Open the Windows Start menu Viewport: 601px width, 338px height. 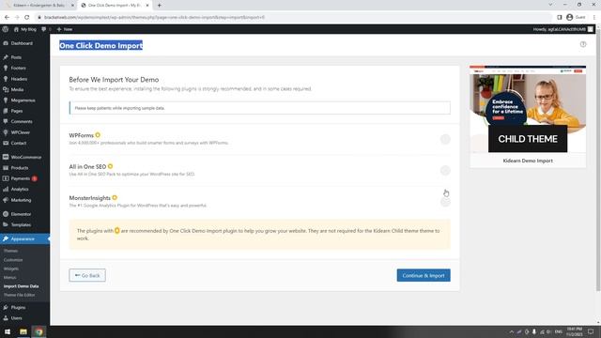click(x=8, y=331)
